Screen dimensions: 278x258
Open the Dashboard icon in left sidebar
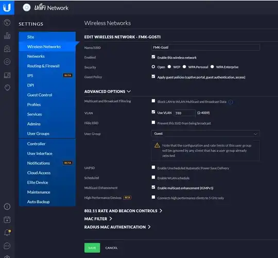click(x=7, y=23)
